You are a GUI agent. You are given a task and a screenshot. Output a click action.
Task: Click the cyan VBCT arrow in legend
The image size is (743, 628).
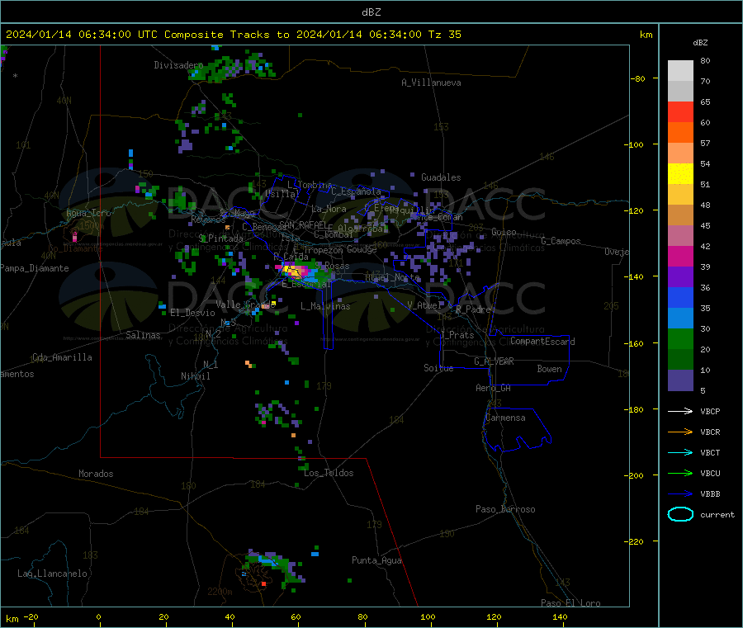point(680,453)
